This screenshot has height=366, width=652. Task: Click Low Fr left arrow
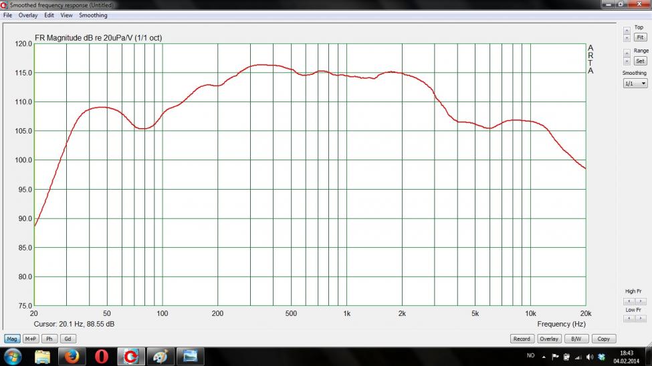[629, 318]
